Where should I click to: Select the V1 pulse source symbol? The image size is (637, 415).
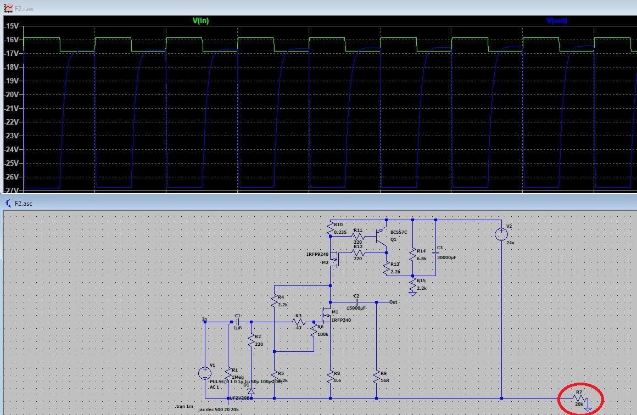point(205,373)
